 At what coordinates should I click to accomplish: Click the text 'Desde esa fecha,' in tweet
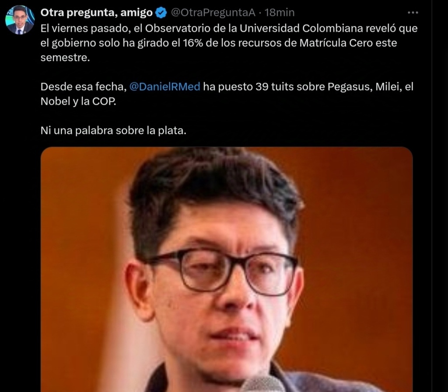click(x=84, y=87)
